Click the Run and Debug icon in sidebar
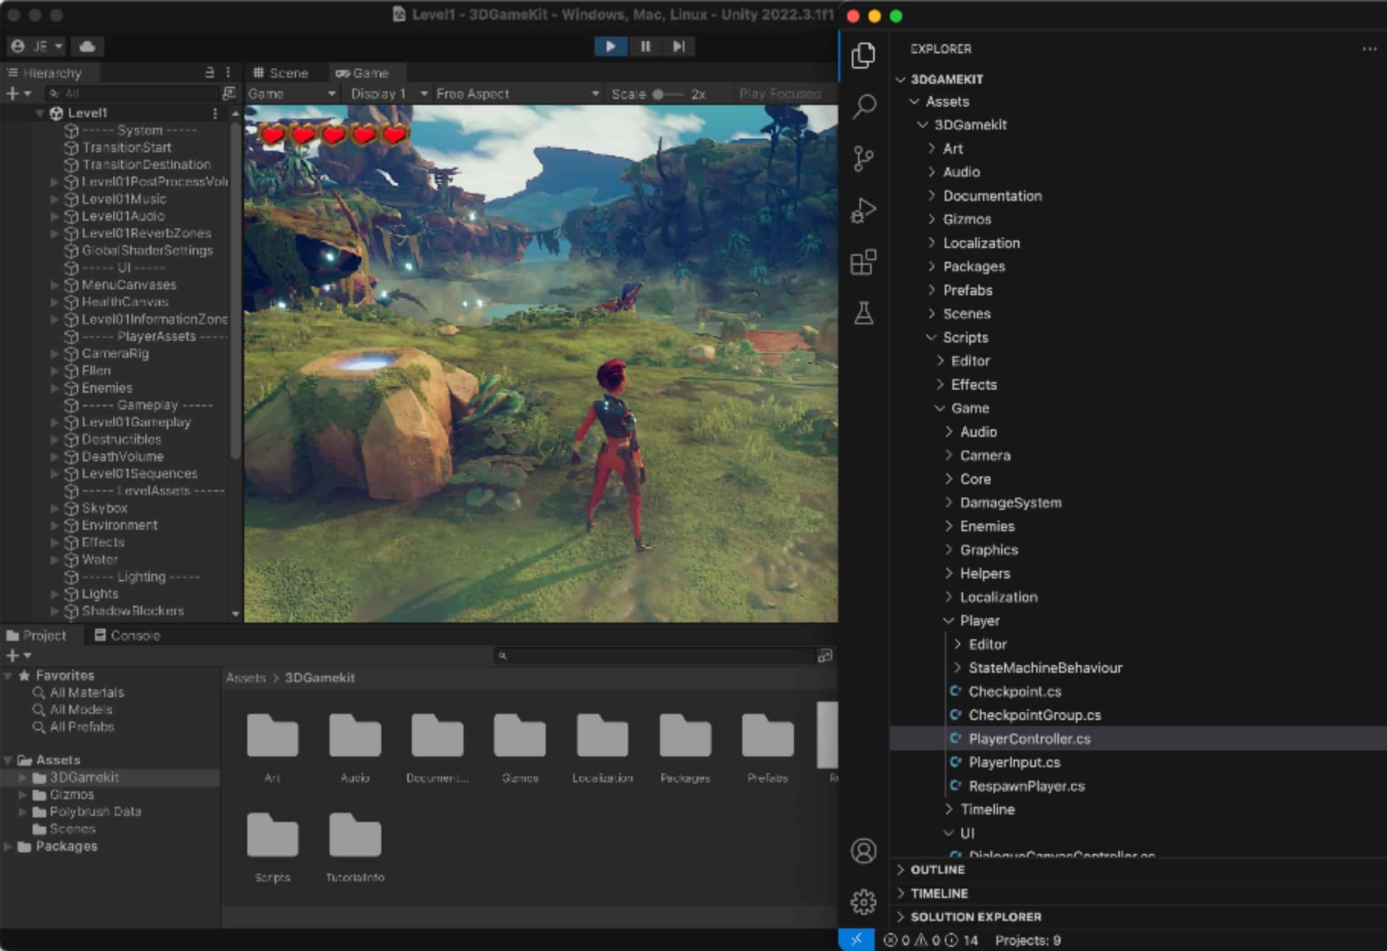 pos(866,209)
